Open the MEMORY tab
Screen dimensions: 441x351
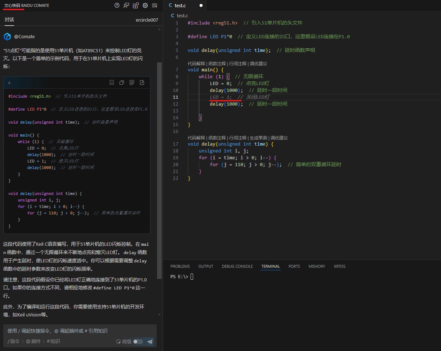point(317,266)
